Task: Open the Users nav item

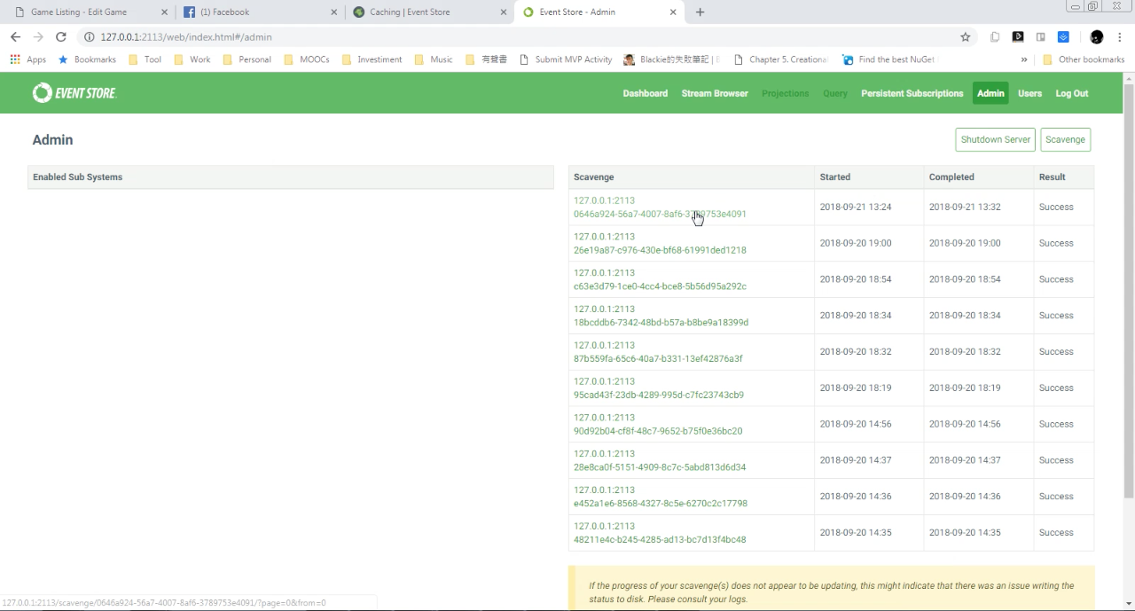Action: (1029, 93)
